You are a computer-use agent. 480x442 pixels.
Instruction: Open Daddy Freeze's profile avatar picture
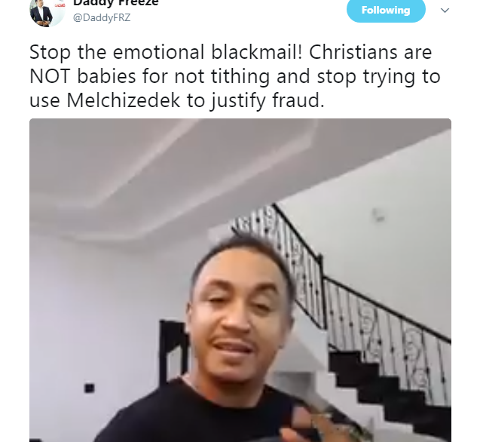(47, 12)
